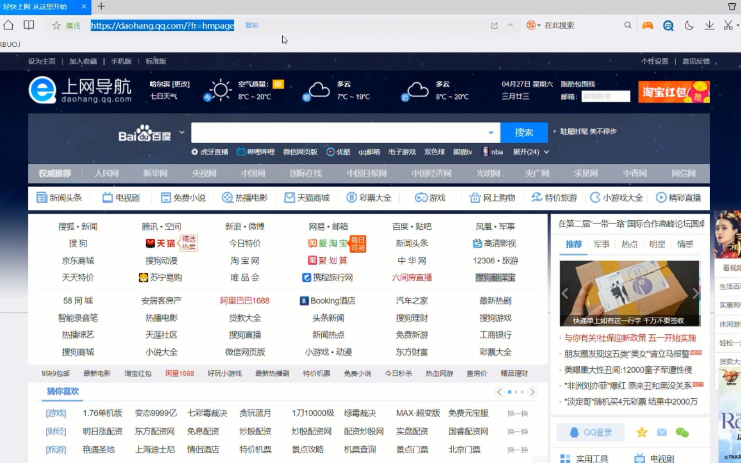
Task: Click the Baidu search input field
Action: 345,133
